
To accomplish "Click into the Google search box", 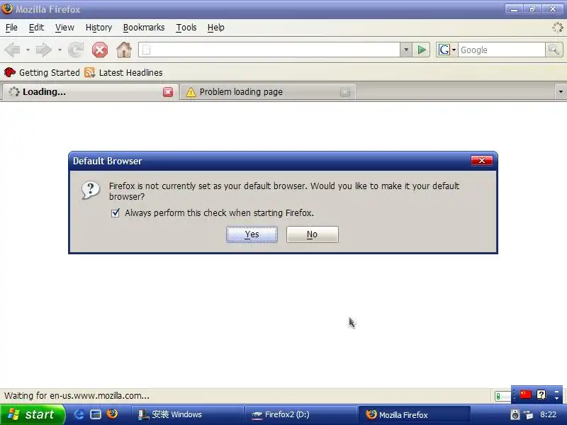I will point(502,50).
